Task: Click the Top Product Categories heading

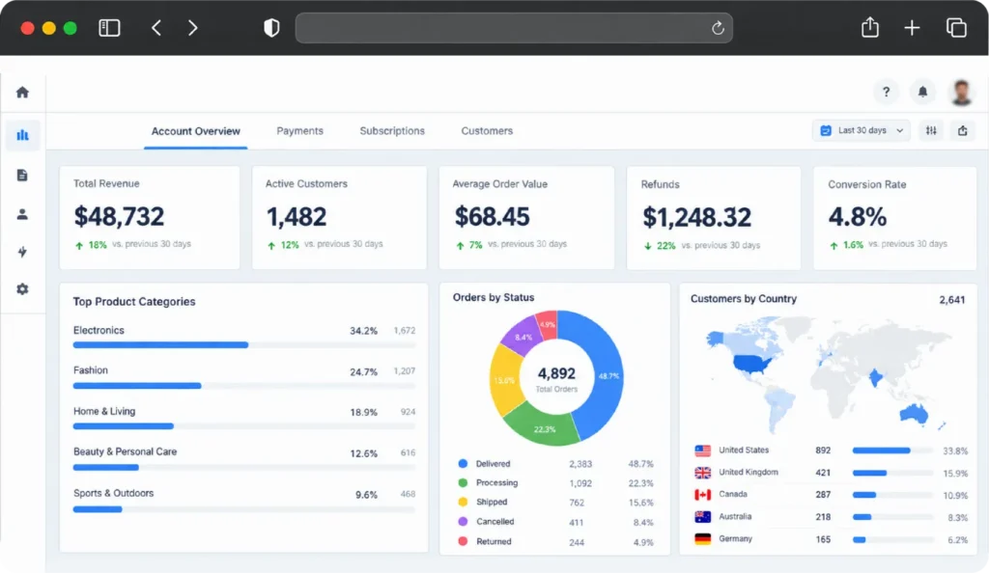Action: point(134,302)
